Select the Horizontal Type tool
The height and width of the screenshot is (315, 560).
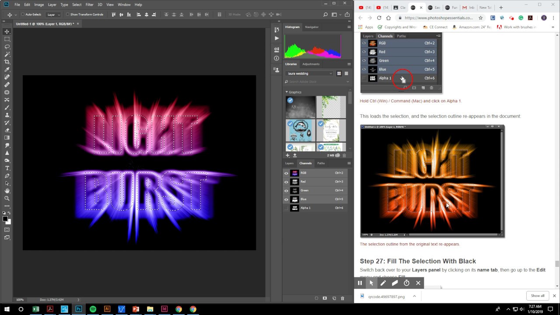pyautogui.click(x=7, y=168)
